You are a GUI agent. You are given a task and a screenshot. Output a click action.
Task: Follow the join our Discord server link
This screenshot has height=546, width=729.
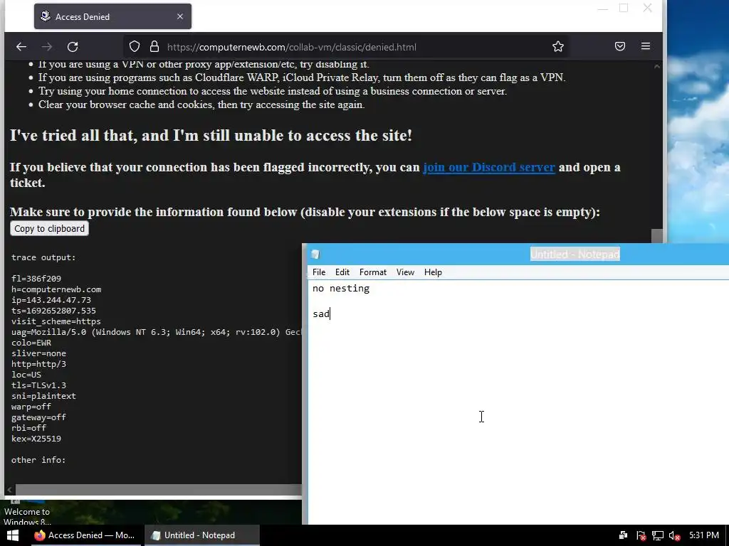coord(488,167)
